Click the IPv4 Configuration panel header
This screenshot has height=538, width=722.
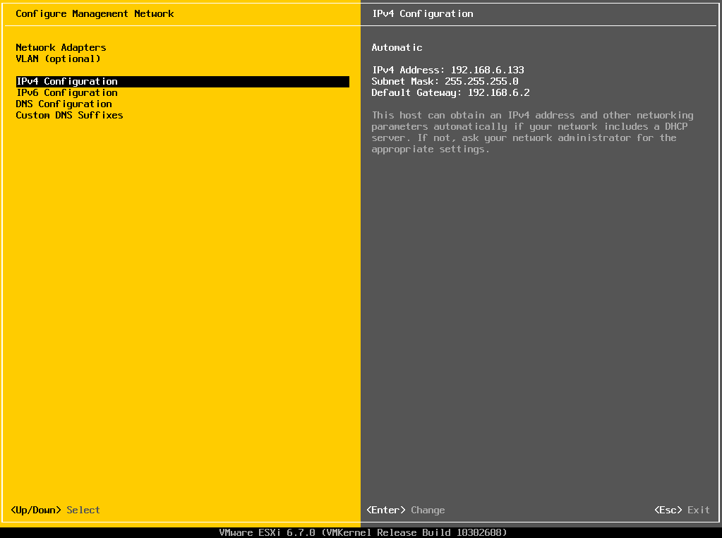coord(422,13)
